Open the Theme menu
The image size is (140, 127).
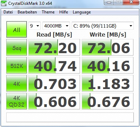click(48, 12)
